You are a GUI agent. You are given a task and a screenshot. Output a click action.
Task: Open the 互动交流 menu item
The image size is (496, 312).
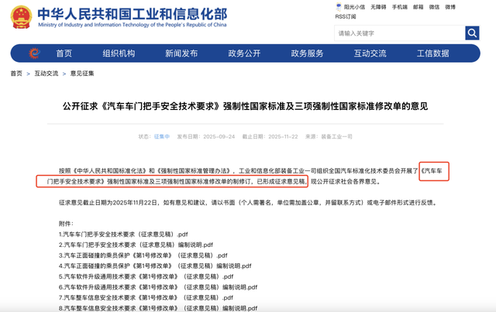point(370,53)
